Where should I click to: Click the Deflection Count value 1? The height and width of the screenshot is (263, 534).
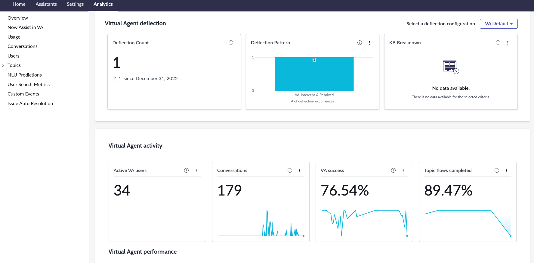117,63
